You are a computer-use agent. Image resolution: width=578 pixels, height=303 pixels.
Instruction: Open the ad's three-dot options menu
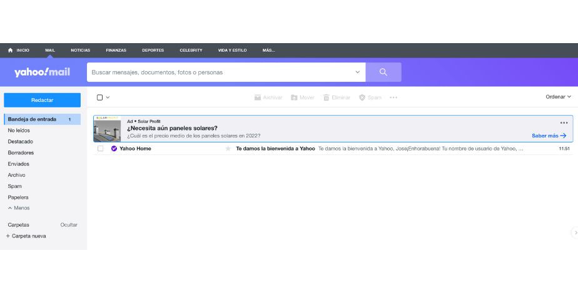coord(564,122)
